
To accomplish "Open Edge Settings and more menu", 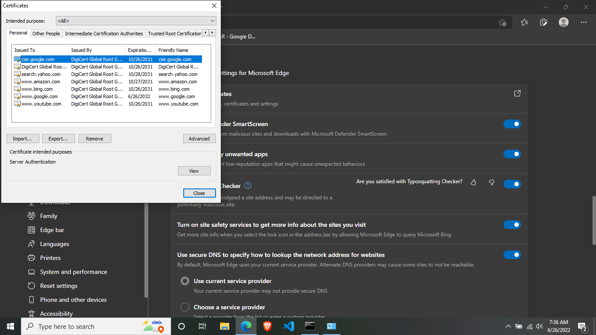I will tap(584, 22).
